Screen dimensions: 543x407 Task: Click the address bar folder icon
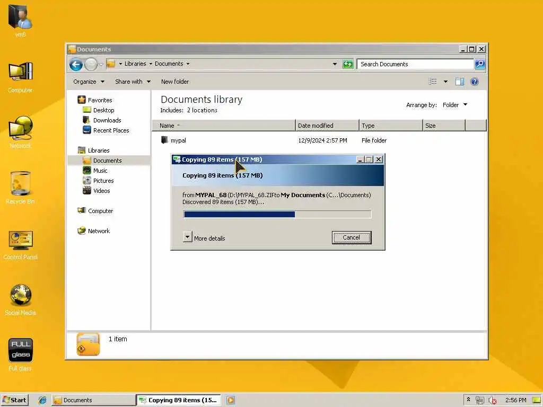(111, 64)
